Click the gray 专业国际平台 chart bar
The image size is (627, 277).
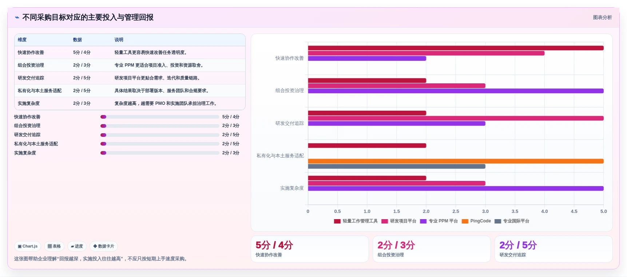coord(397,166)
